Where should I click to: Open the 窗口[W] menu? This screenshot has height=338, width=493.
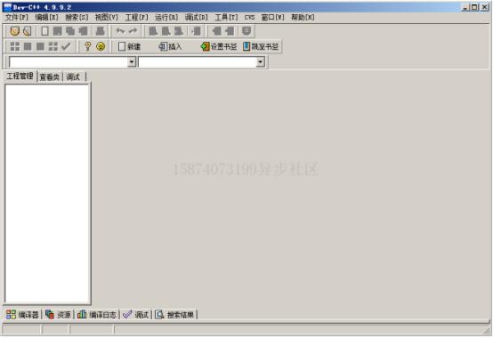click(x=272, y=17)
